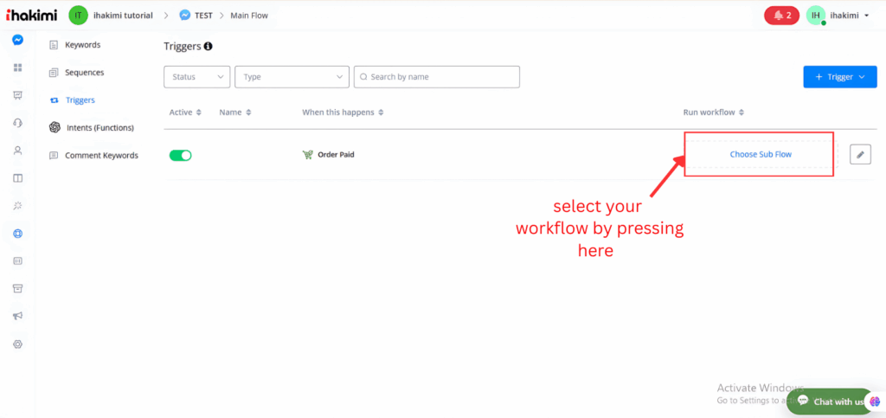Viewport: 886px width, 418px height.
Task: Click the blue + Trigger button
Action: (839, 77)
